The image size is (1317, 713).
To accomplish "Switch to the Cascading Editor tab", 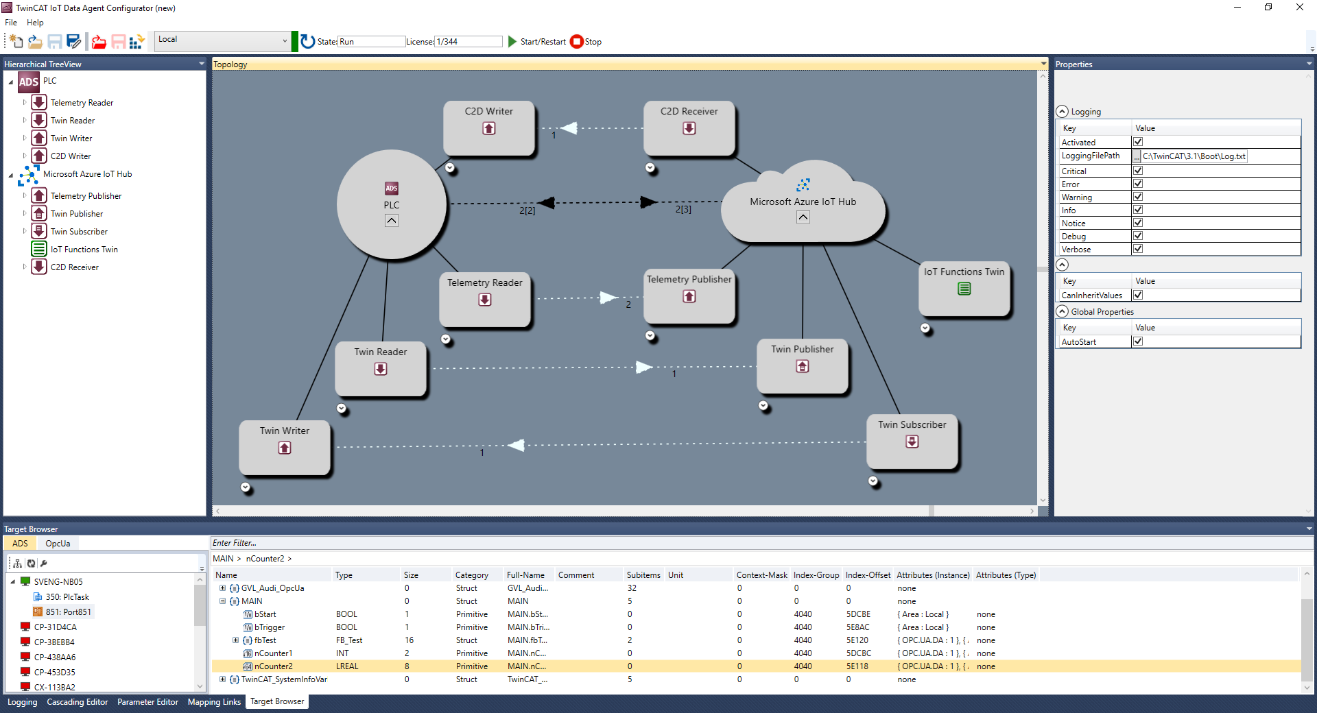I will 78,702.
